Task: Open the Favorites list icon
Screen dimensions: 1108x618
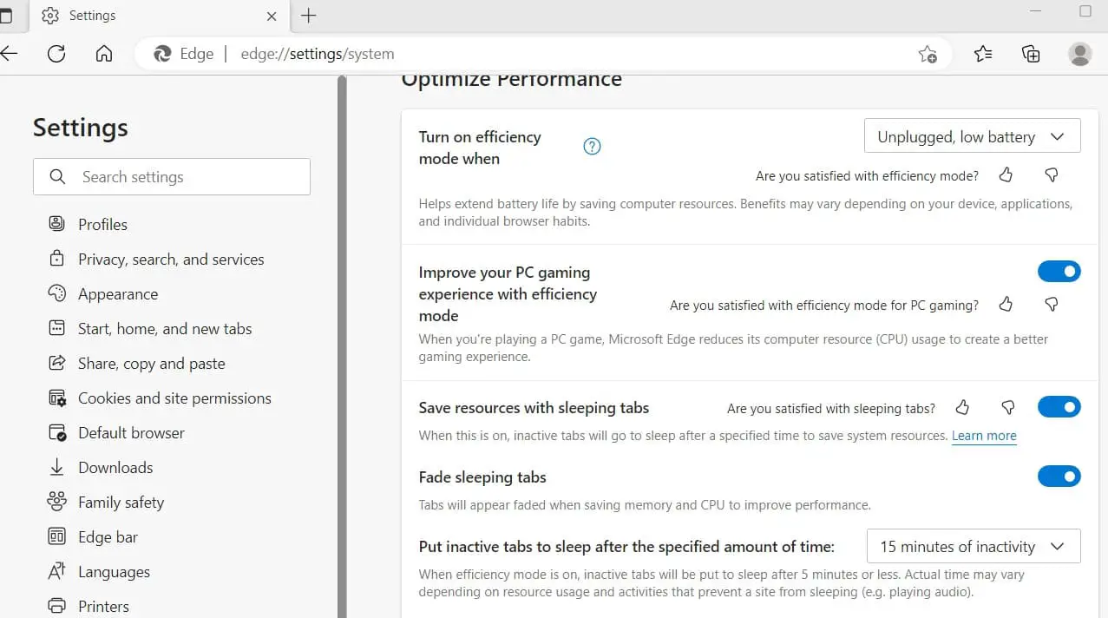Action: (982, 54)
